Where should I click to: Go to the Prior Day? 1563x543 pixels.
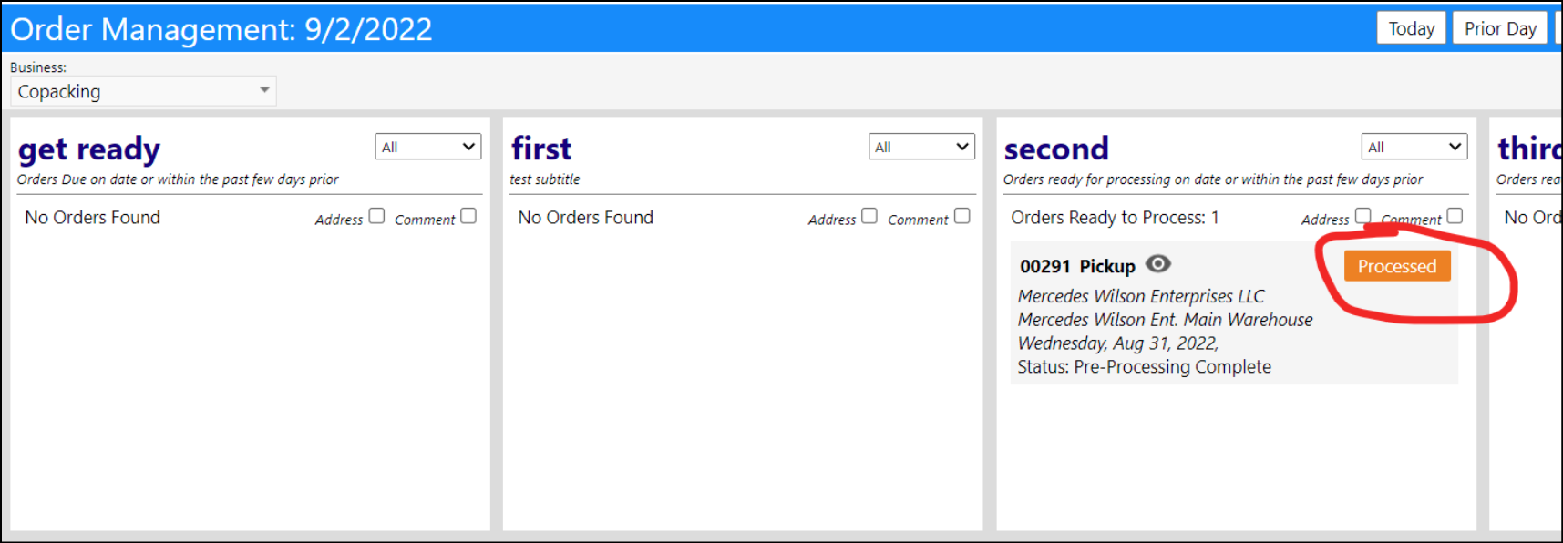(x=1499, y=28)
